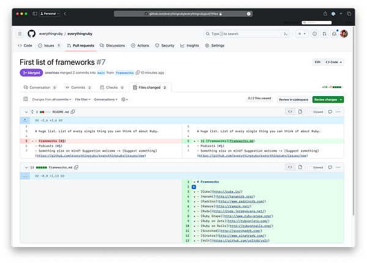367x263 pixels.
Task: Expand the frameworks.md hunk ellipsis
Action: pyautogui.click(x=25, y=176)
